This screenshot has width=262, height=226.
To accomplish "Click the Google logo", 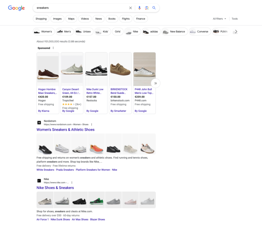I will click(16, 8).
